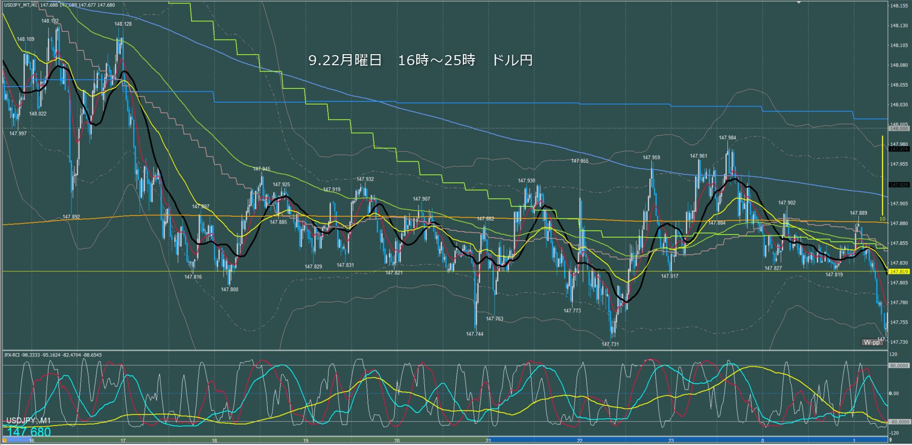Screen dimensions: 912x445
Task: Click hour 21 on time axis
Action: (x=488, y=441)
